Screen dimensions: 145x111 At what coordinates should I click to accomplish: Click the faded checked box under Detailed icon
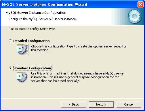[27, 52]
